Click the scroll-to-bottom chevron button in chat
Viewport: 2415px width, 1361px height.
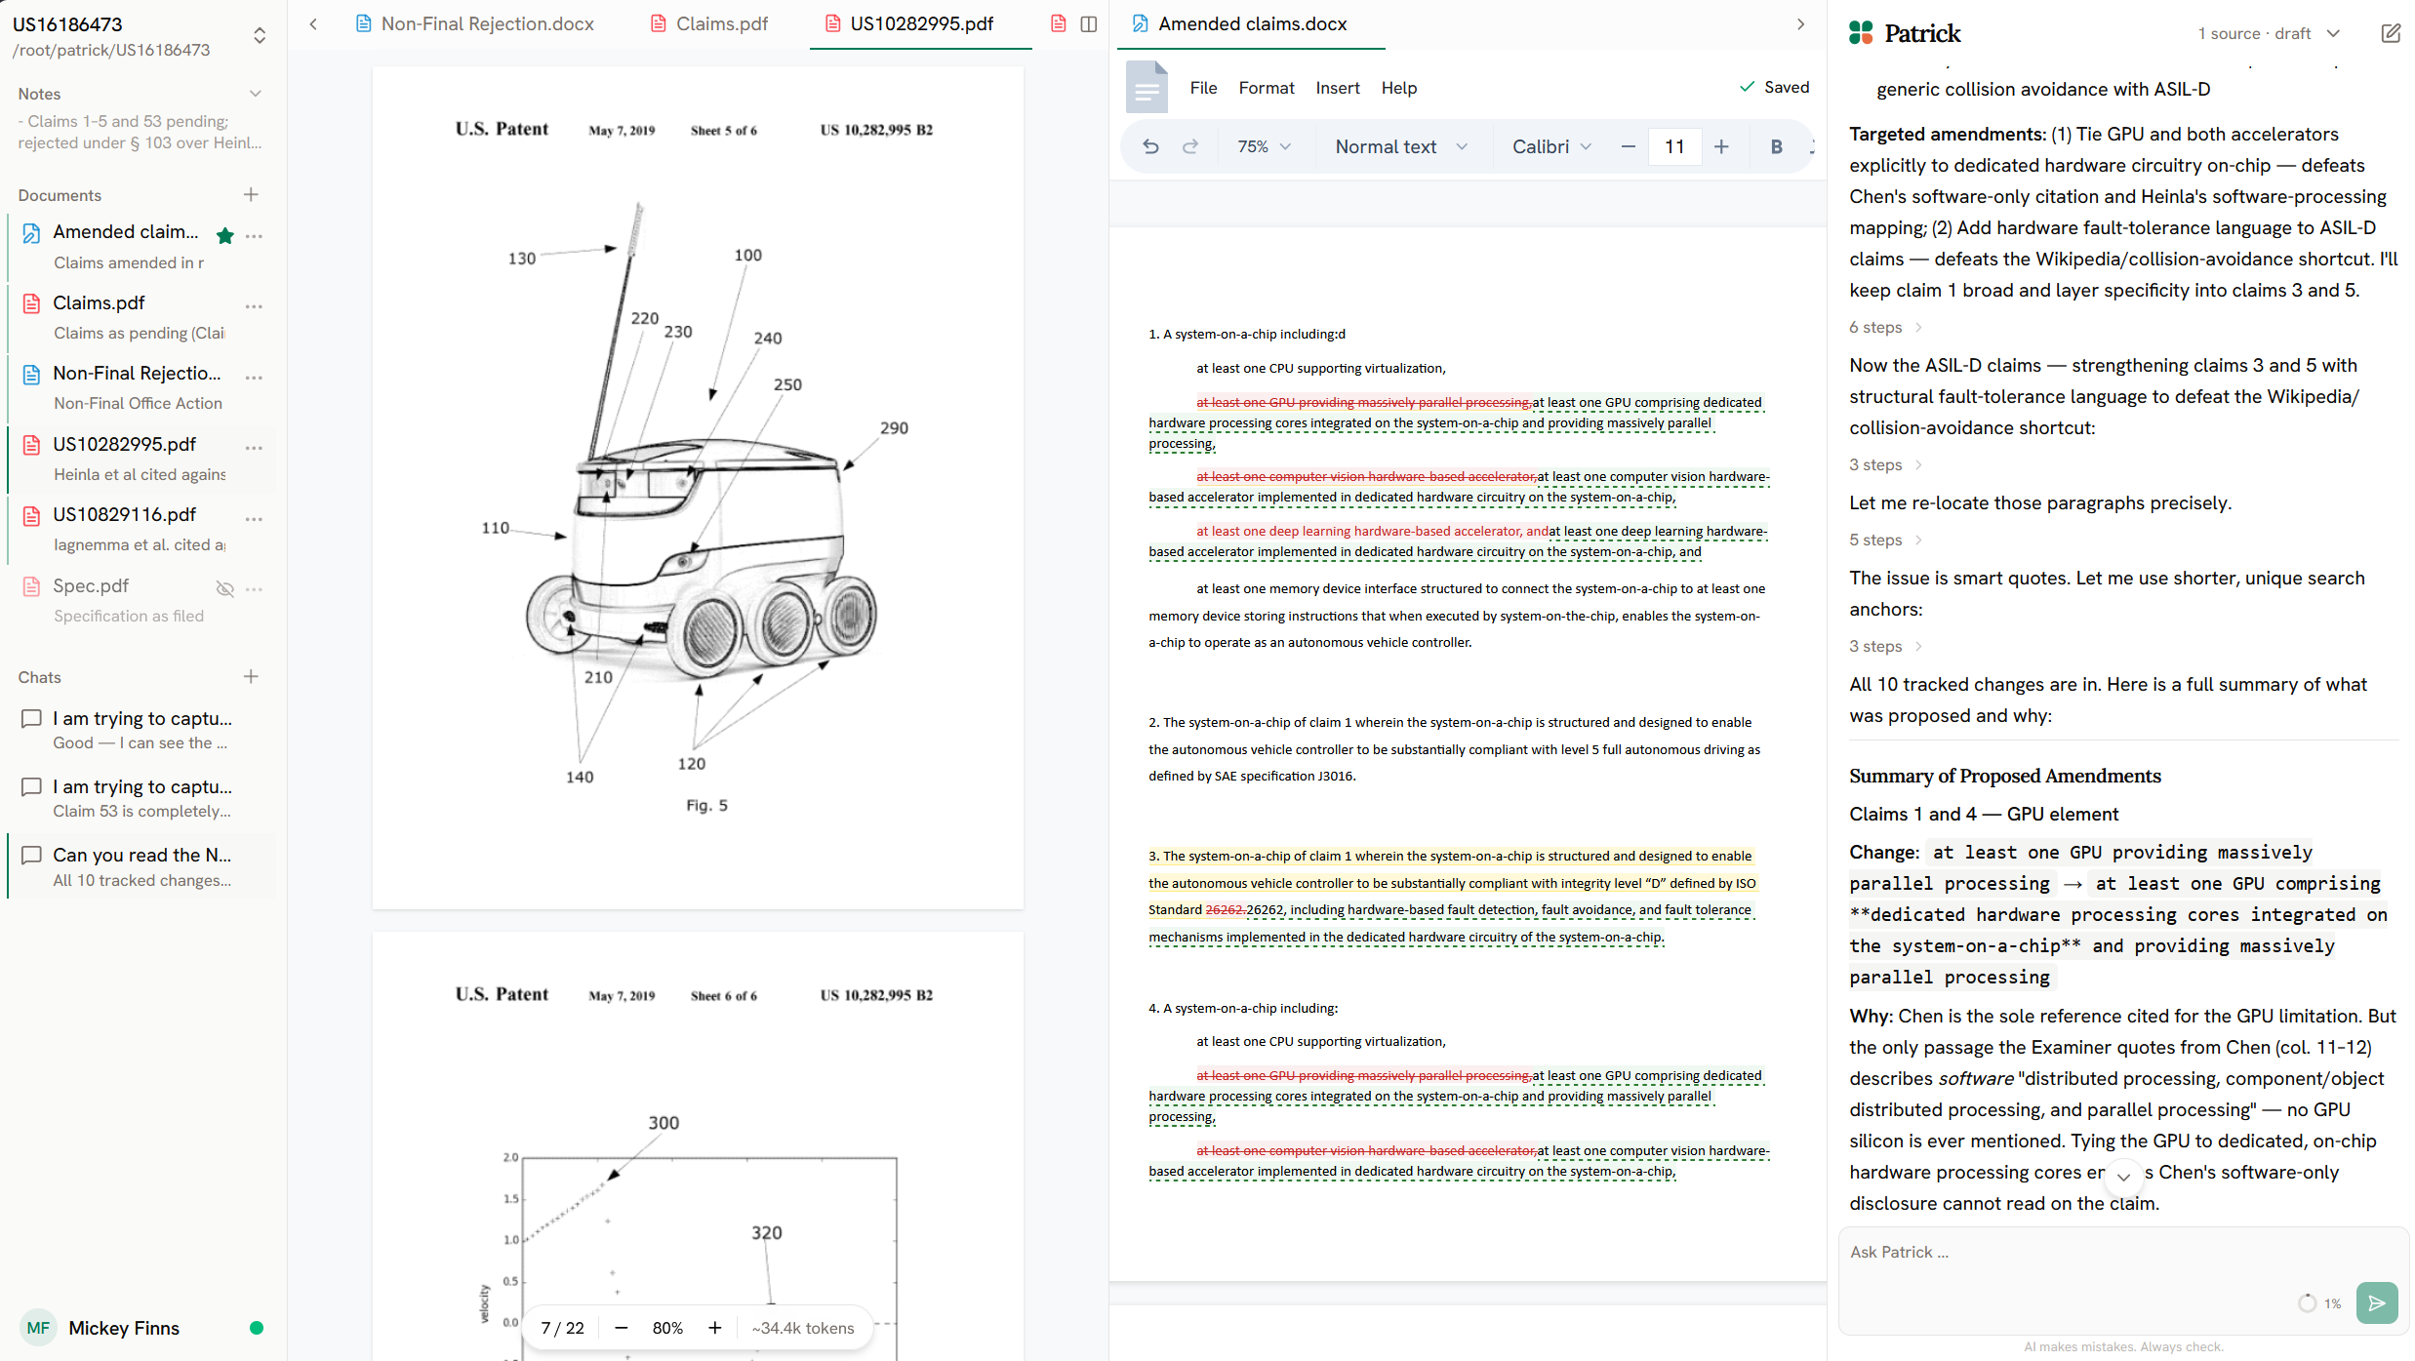(x=2123, y=1177)
